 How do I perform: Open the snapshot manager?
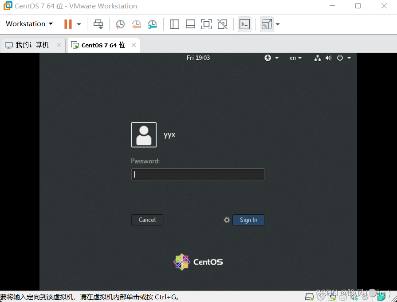153,24
